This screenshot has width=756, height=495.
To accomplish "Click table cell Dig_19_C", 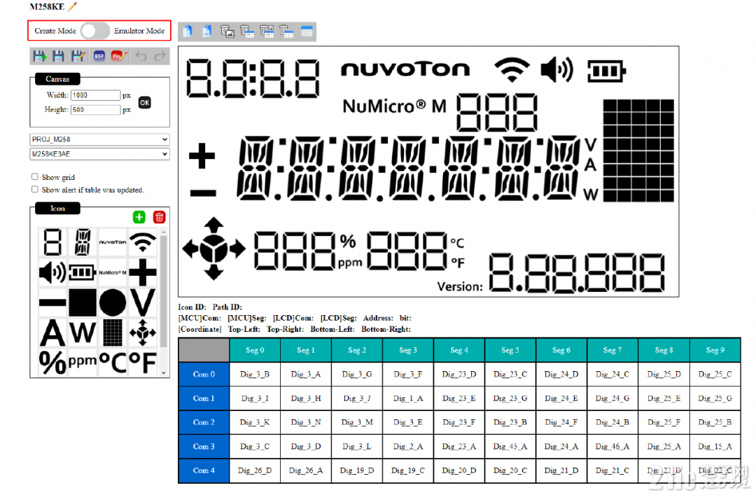I will pyautogui.click(x=408, y=470).
